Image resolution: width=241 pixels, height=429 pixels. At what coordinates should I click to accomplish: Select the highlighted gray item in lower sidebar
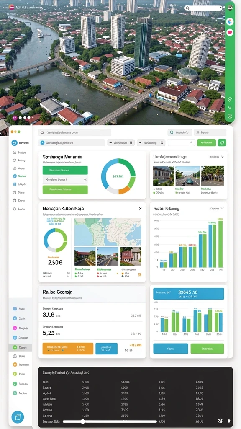tap(20, 347)
